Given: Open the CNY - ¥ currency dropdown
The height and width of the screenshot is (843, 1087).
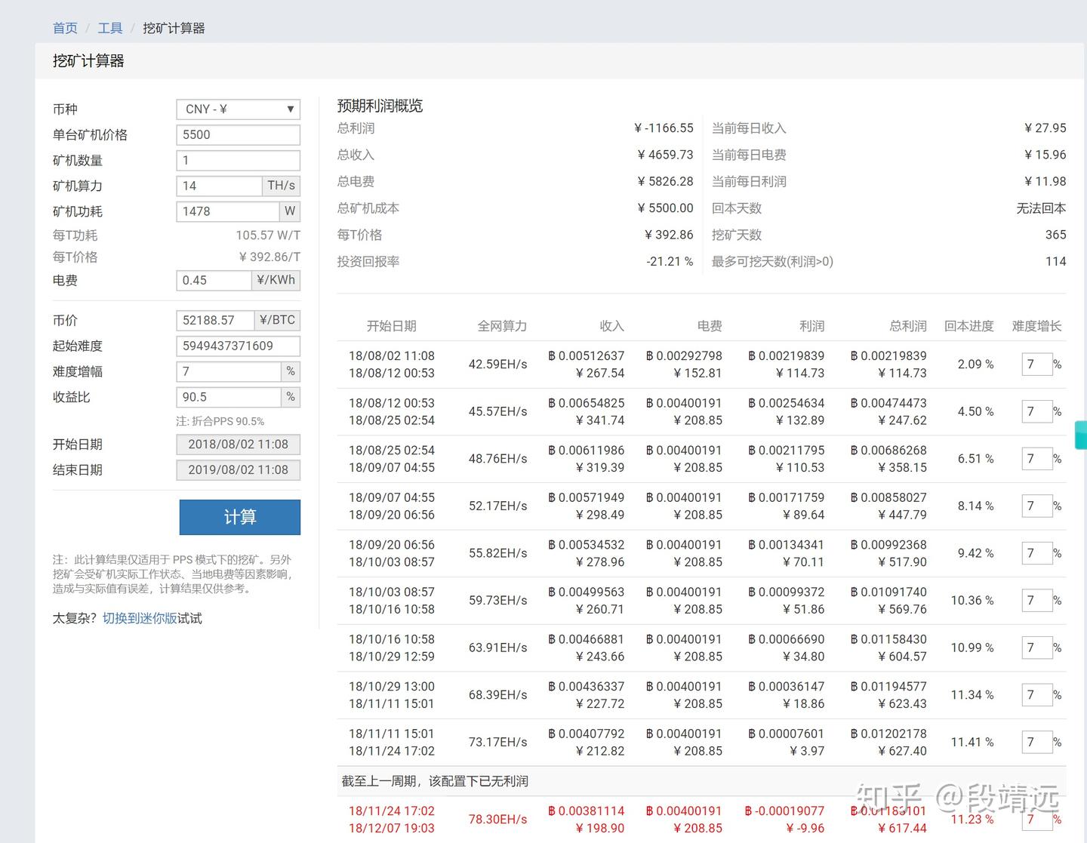Looking at the screenshot, I should (238, 109).
